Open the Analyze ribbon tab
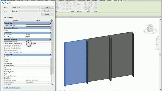 pyautogui.click(x=61, y=1)
